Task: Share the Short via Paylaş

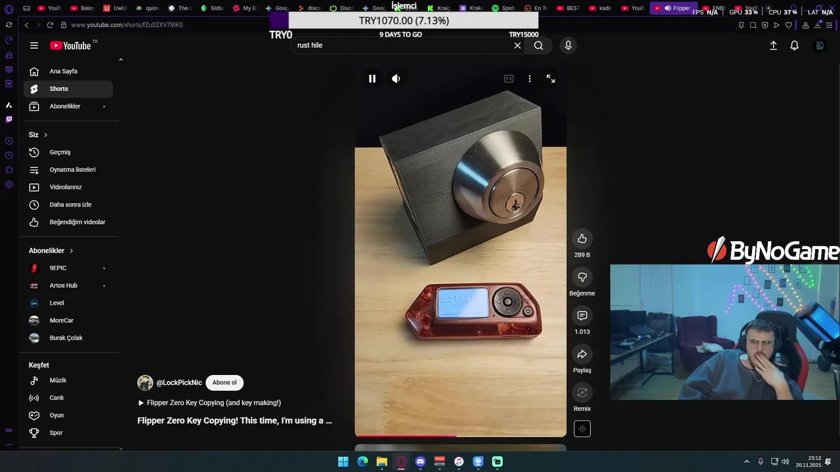Action: (582, 355)
